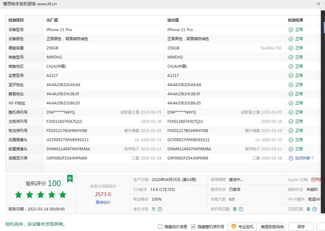The image size is (325, 231).
Task: Select factory serial DNP******N6YQ
Action: point(60,112)
